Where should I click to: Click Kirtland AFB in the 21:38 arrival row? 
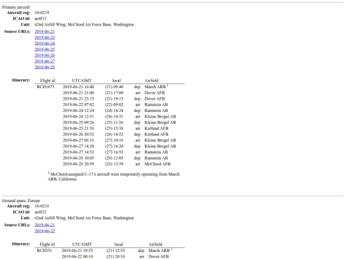point(156,129)
